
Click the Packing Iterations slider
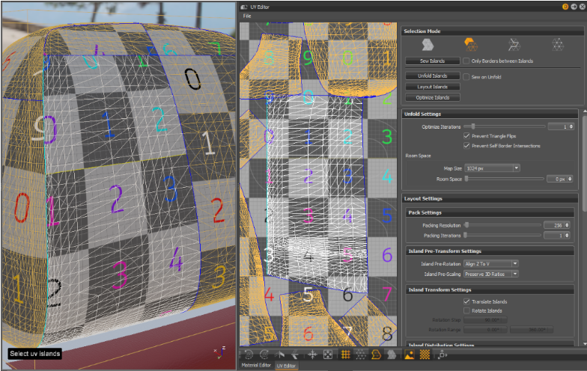coord(502,235)
